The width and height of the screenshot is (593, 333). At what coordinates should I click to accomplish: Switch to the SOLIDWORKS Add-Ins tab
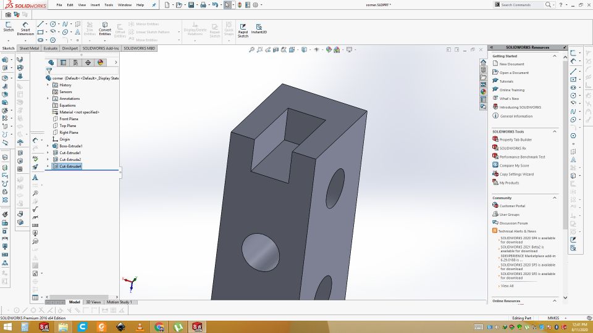point(100,48)
